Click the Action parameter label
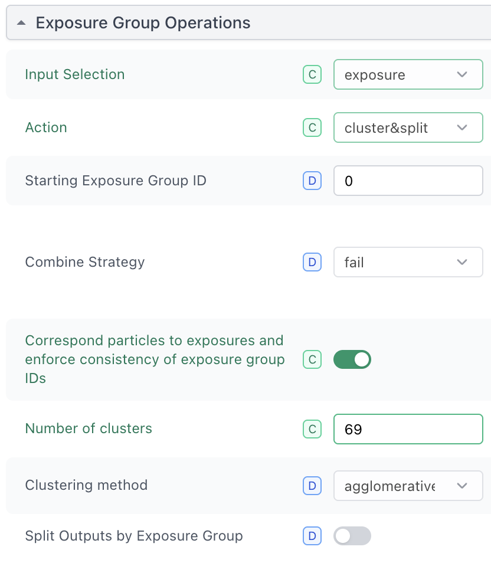This screenshot has width=491, height=563. coord(46,127)
